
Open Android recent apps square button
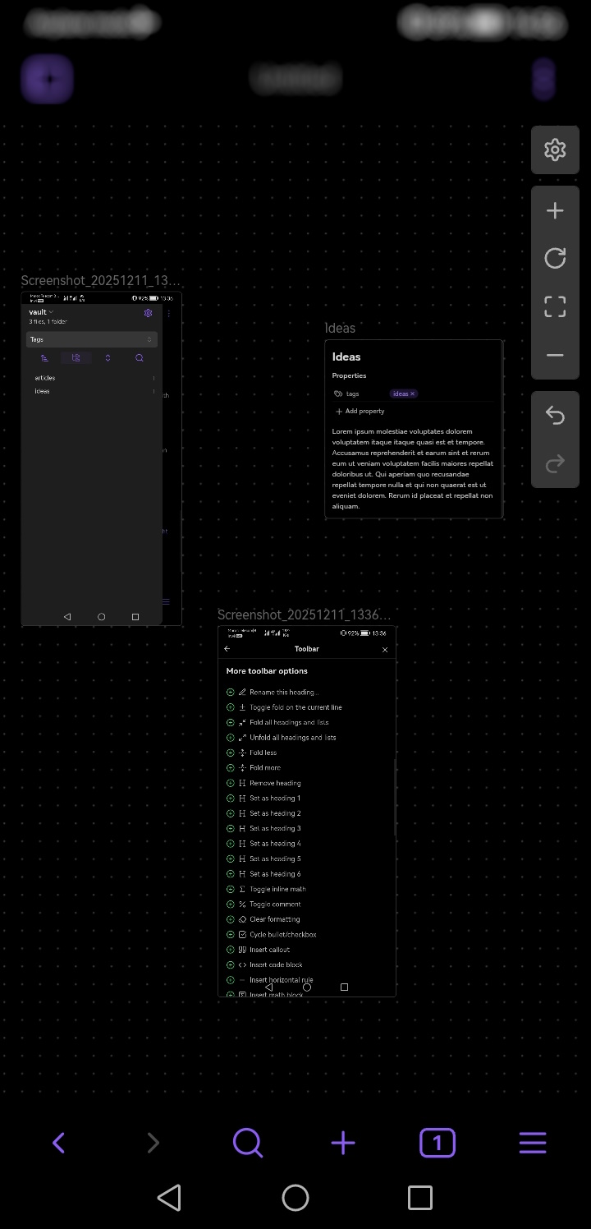pyautogui.click(x=420, y=1198)
